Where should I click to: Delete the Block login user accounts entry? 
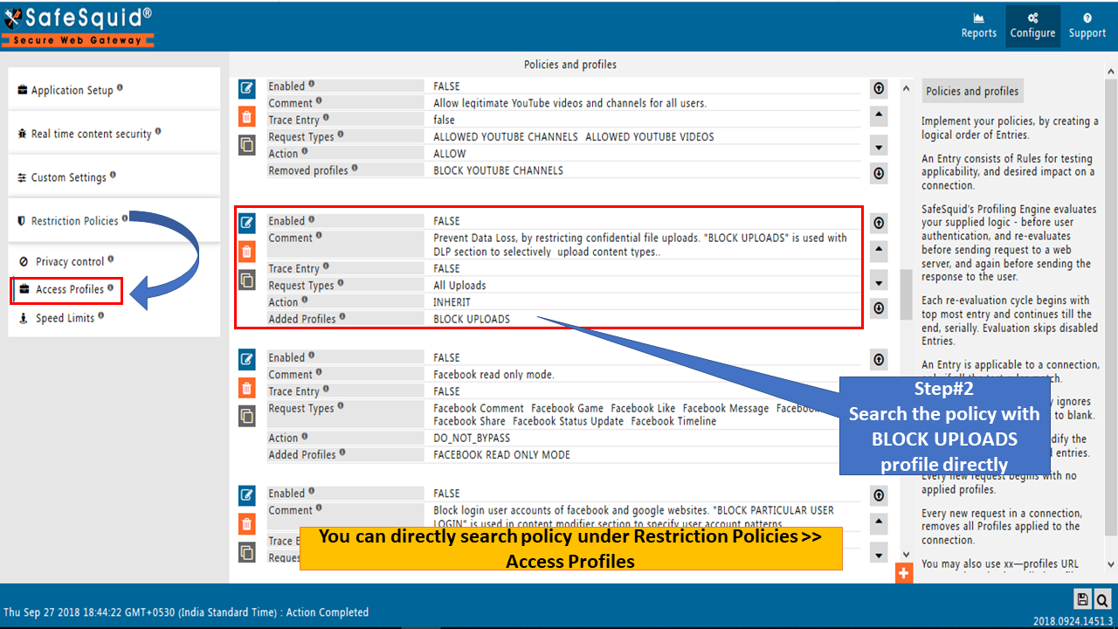click(247, 524)
